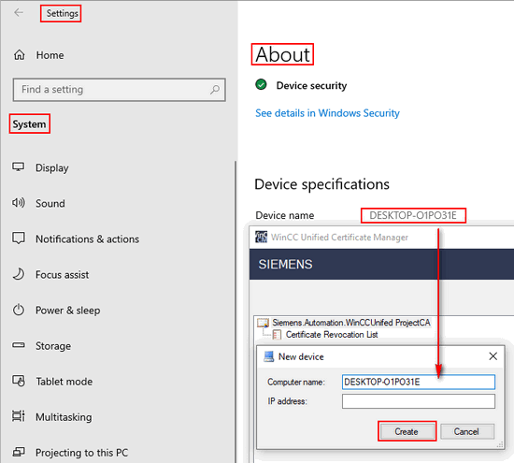Click the WinCC Unified Certificate Manager title icon
Viewport: 514px width, 463px height.
[262, 237]
